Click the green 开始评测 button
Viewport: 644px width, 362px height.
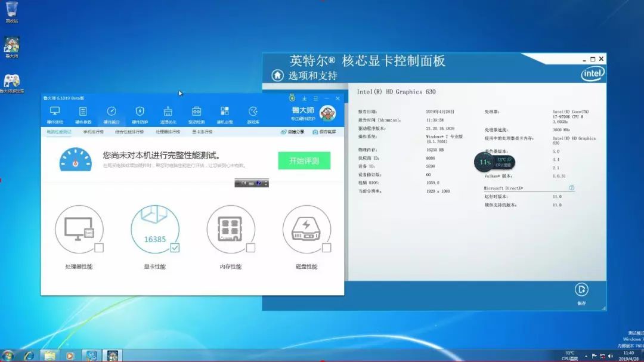(x=304, y=160)
